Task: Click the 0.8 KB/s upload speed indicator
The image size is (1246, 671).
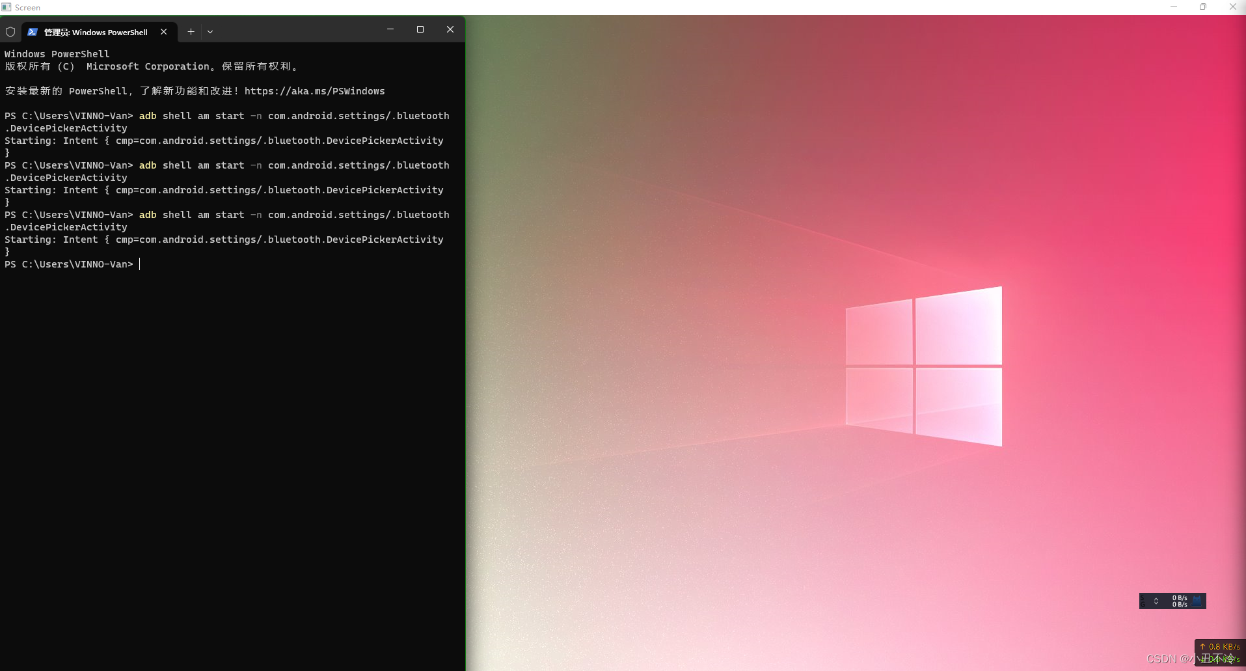Action: pyautogui.click(x=1220, y=647)
